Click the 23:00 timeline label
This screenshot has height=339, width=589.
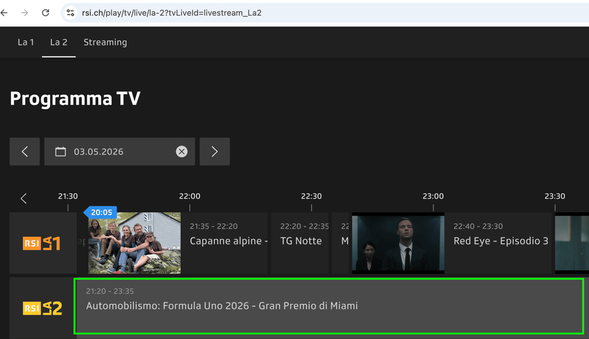tap(433, 196)
